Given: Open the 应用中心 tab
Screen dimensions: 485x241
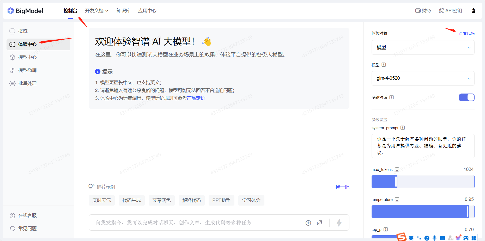Looking at the screenshot, I should pyautogui.click(x=147, y=11).
